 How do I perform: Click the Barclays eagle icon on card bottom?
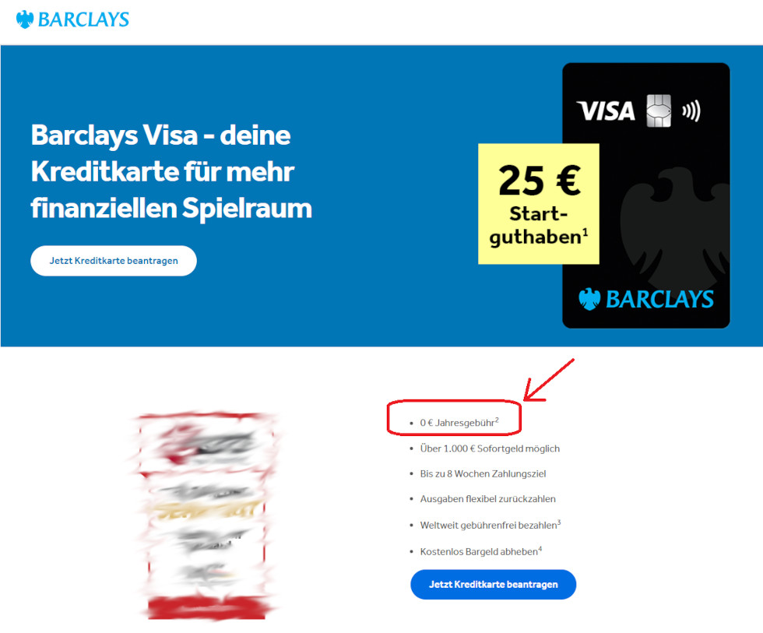click(589, 299)
